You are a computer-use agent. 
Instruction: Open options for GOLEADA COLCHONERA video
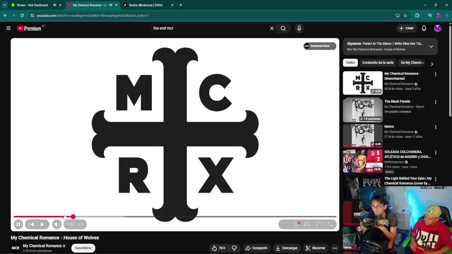[436, 152]
